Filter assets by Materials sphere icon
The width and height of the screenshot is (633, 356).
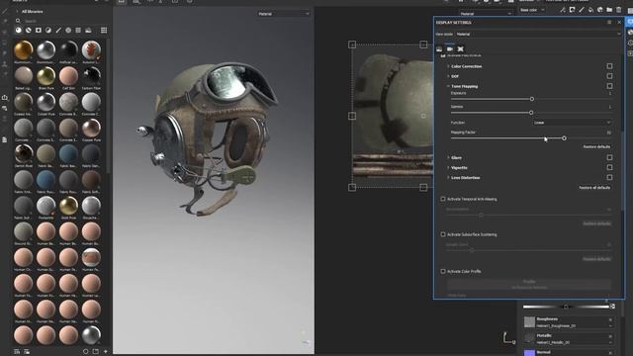[19, 31]
